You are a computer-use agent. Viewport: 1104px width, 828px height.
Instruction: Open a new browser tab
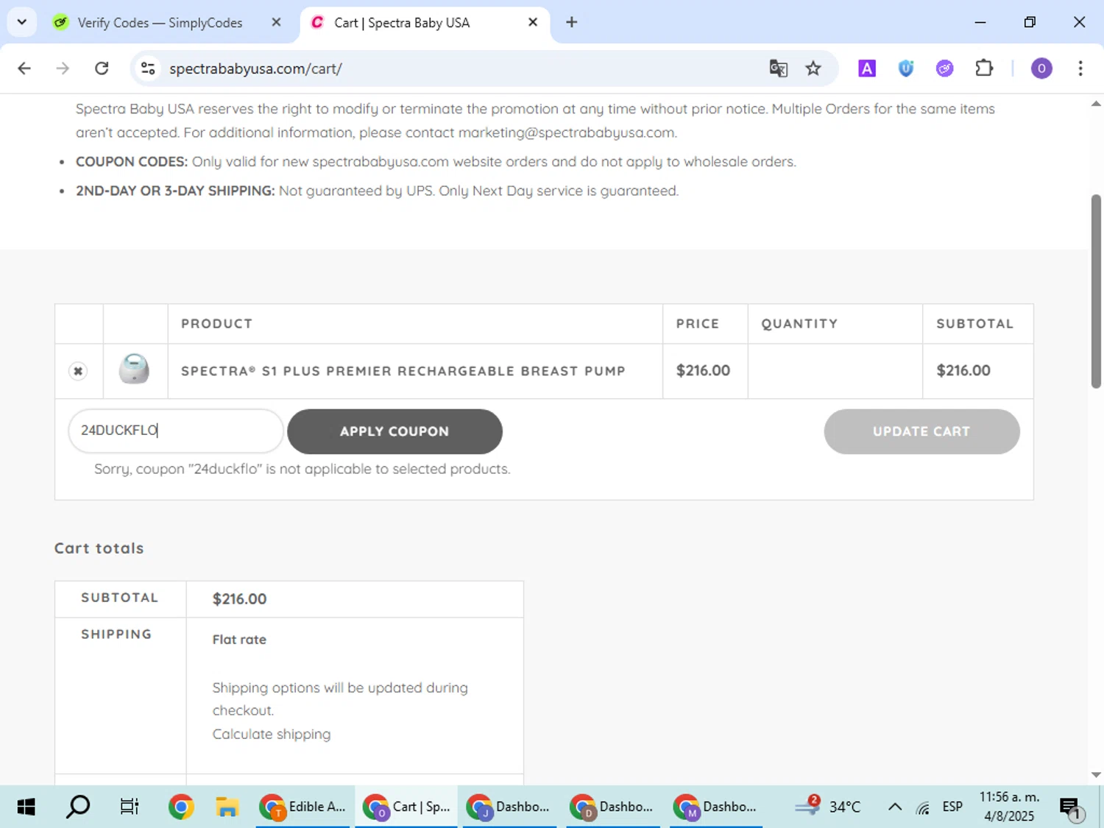(572, 22)
